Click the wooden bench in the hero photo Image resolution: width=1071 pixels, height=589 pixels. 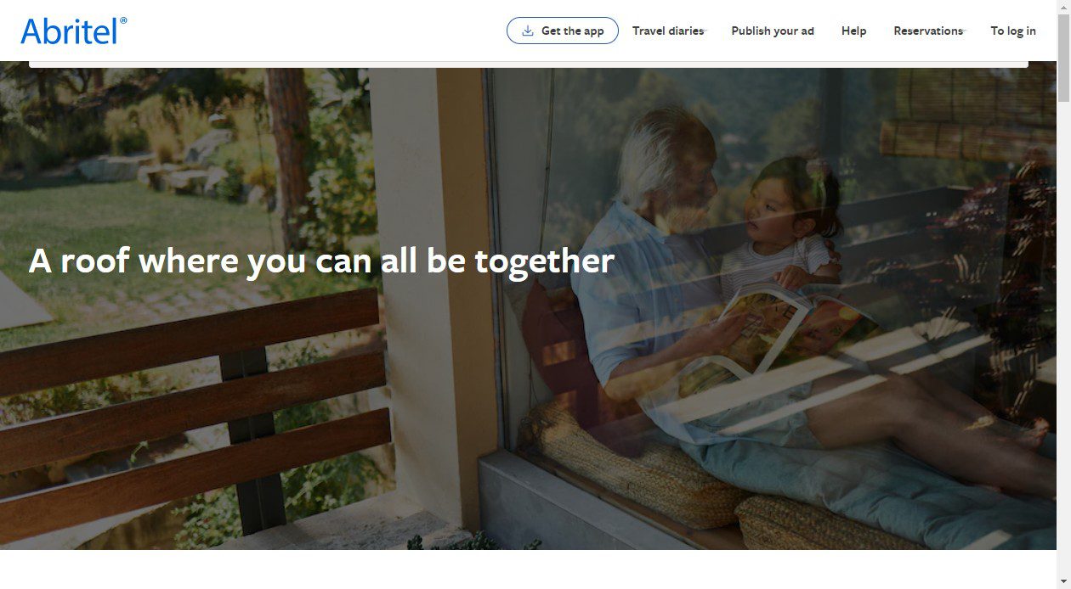tap(194, 407)
